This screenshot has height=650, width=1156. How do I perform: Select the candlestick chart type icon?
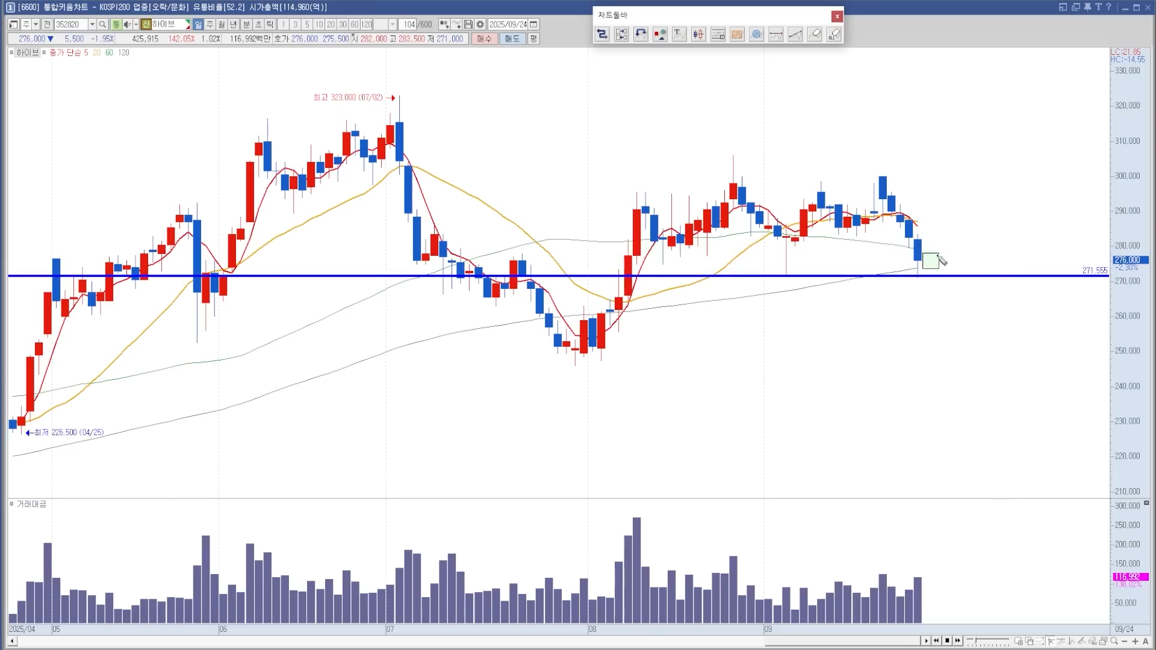[x=698, y=34]
